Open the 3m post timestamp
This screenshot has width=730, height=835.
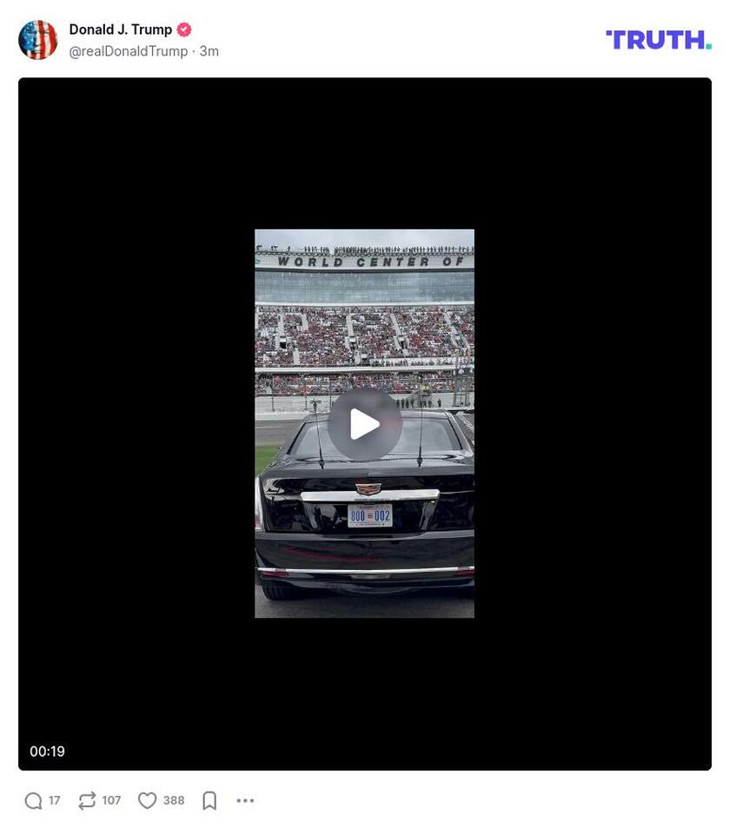tap(209, 51)
